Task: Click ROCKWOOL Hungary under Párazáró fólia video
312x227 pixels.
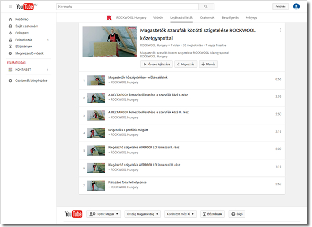Action: (124, 187)
